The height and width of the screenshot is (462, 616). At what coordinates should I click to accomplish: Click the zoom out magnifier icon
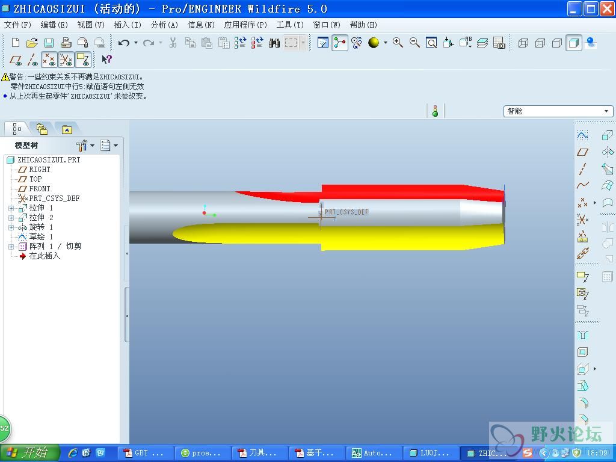414,43
